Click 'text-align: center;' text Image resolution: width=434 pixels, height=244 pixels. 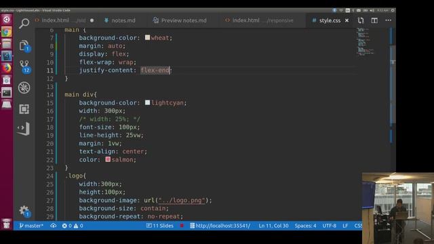pos(113,152)
